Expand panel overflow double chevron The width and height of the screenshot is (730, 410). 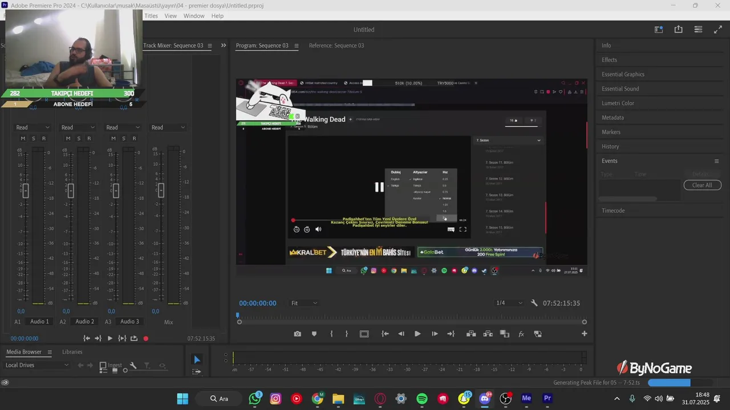tap(224, 46)
